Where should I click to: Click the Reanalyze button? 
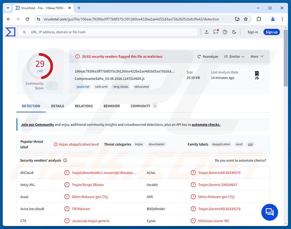[208, 56]
